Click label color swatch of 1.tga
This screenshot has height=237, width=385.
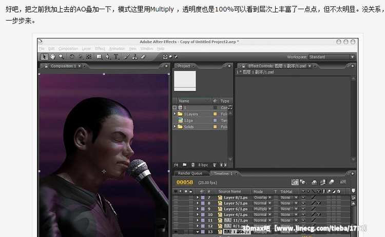(215, 120)
